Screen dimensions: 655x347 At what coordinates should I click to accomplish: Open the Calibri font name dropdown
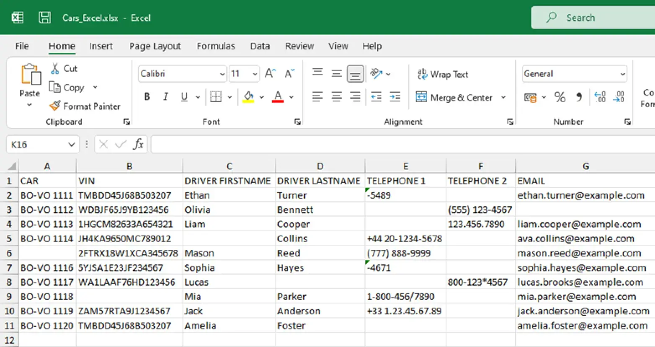(222, 74)
